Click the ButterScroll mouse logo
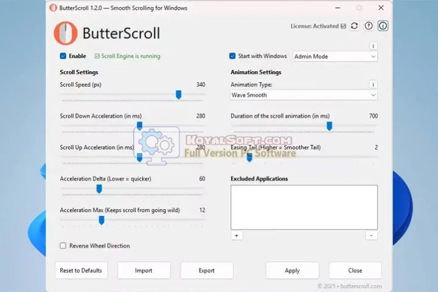 [66, 33]
